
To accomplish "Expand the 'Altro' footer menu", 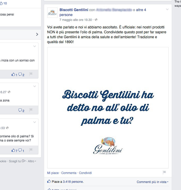I will 32,161.
